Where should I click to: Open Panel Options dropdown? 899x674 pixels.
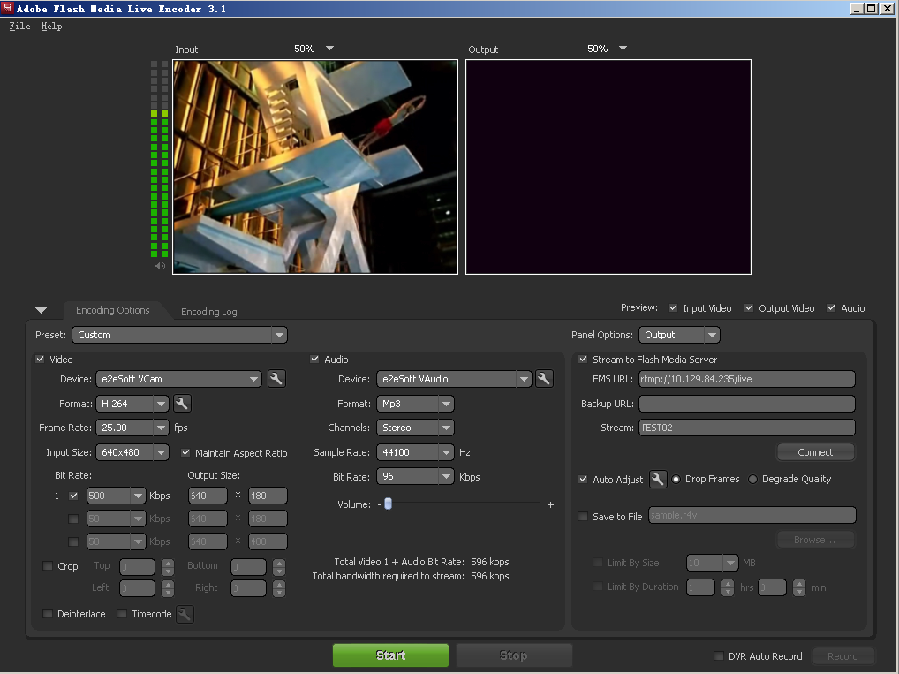coord(679,335)
